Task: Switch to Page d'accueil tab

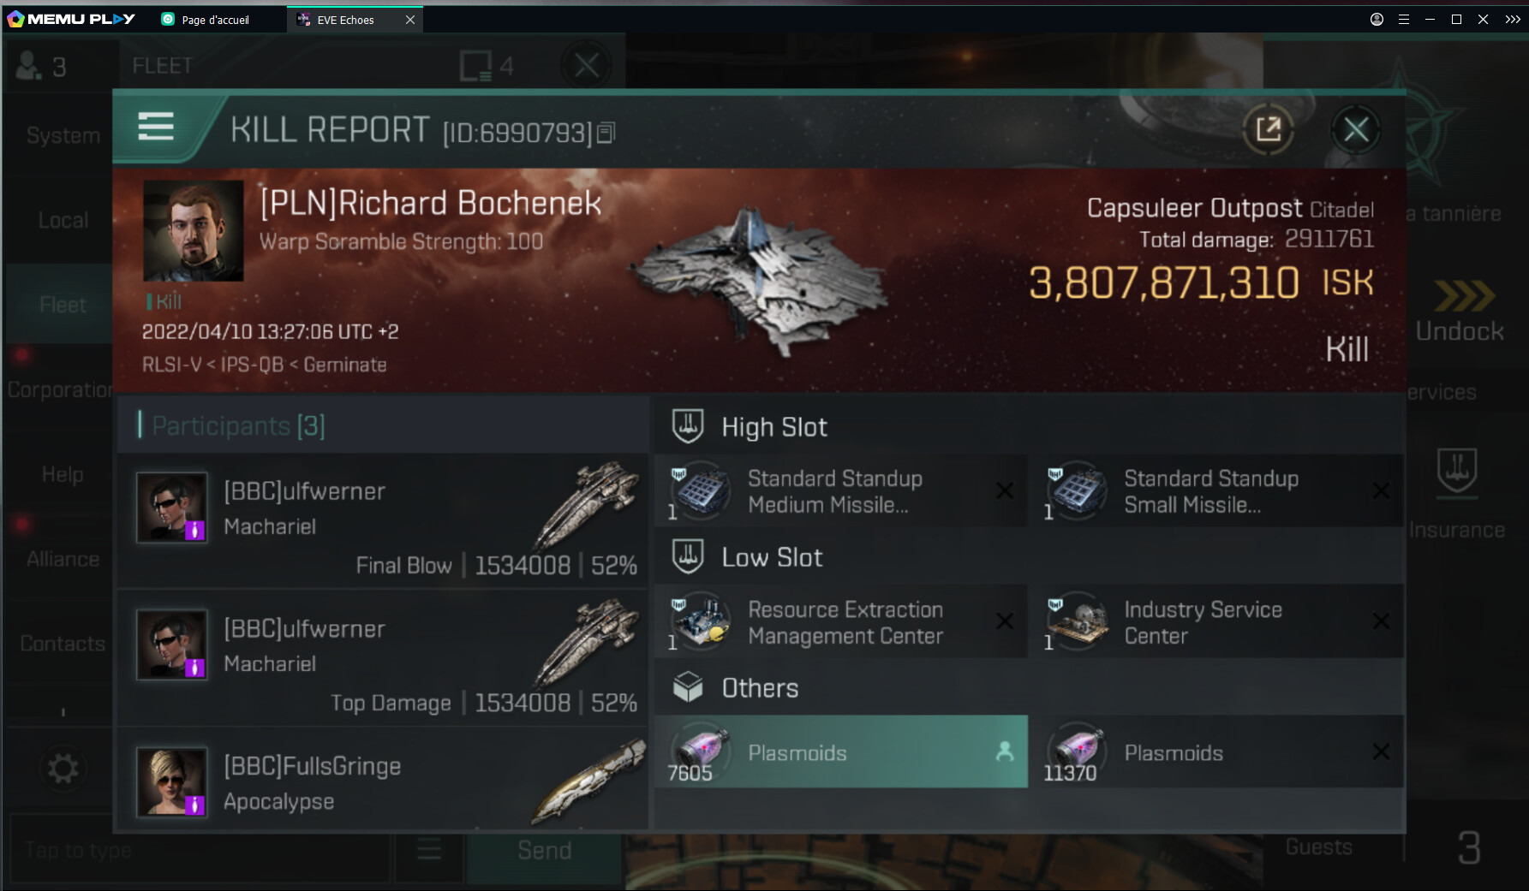Action: 215,20
